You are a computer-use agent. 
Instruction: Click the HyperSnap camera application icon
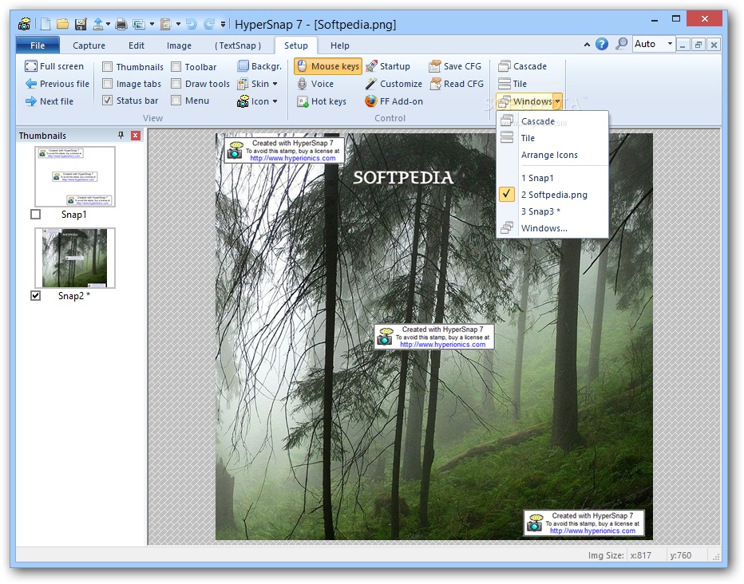tap(25, 24)
